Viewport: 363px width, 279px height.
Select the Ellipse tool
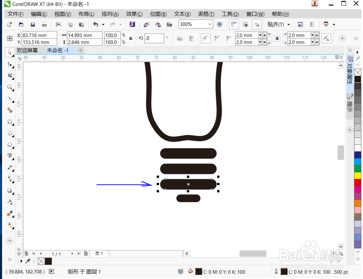pos(10,133)
